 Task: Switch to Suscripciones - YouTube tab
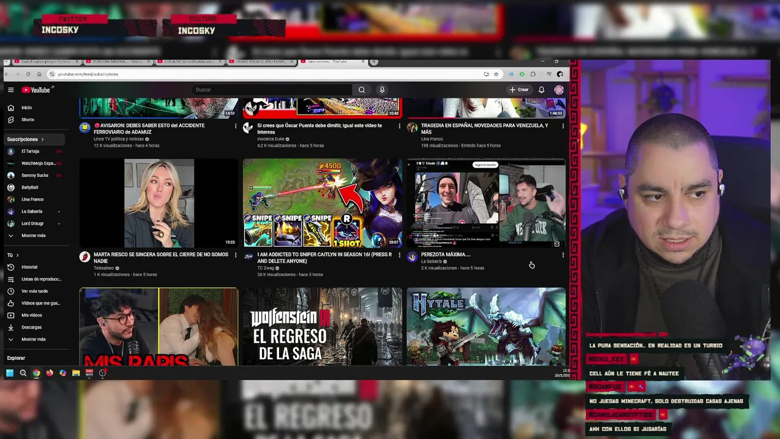(332, 62)
